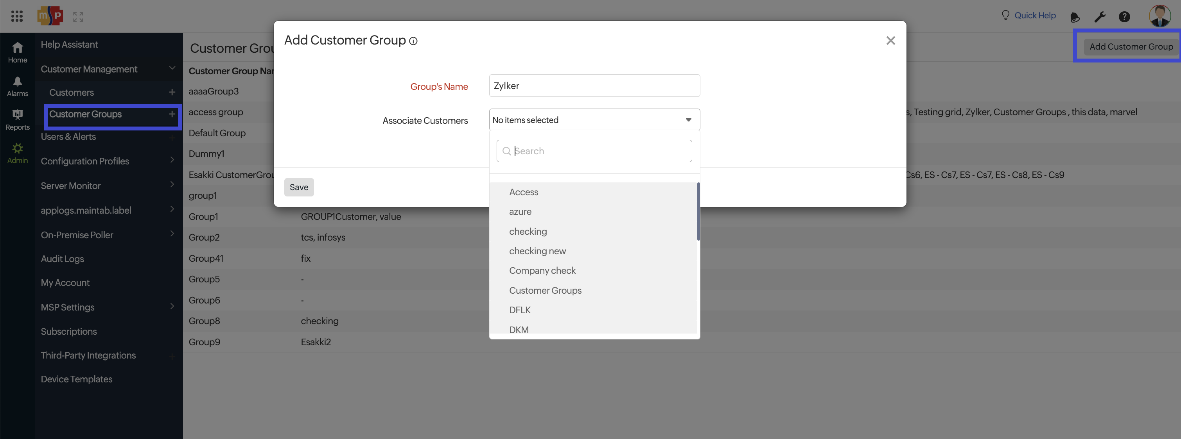Open the apps grid launcher
This screenshot has height=439, width=1181.
pos(17,16)
